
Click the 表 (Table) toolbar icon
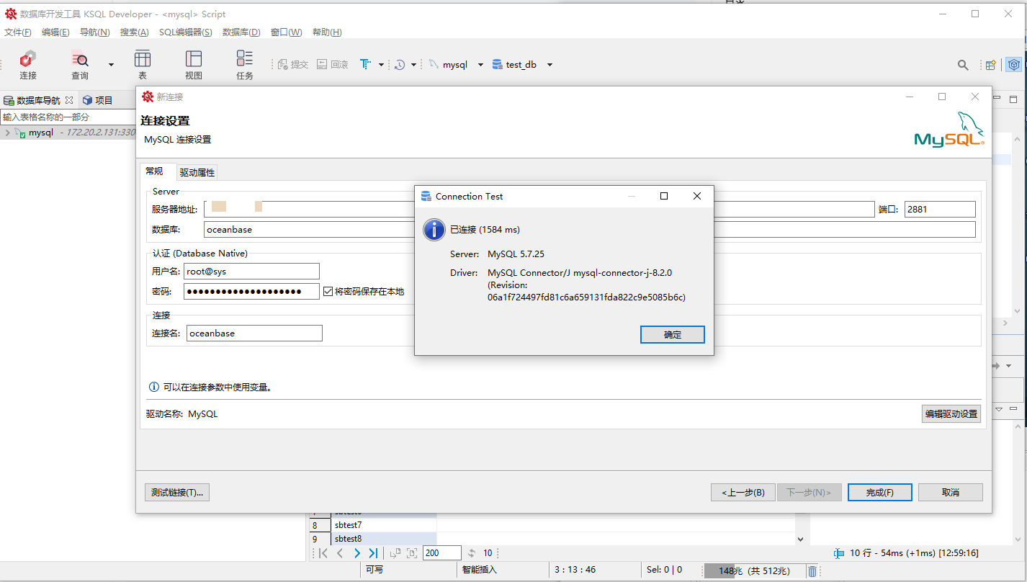(x=143, y=64)
